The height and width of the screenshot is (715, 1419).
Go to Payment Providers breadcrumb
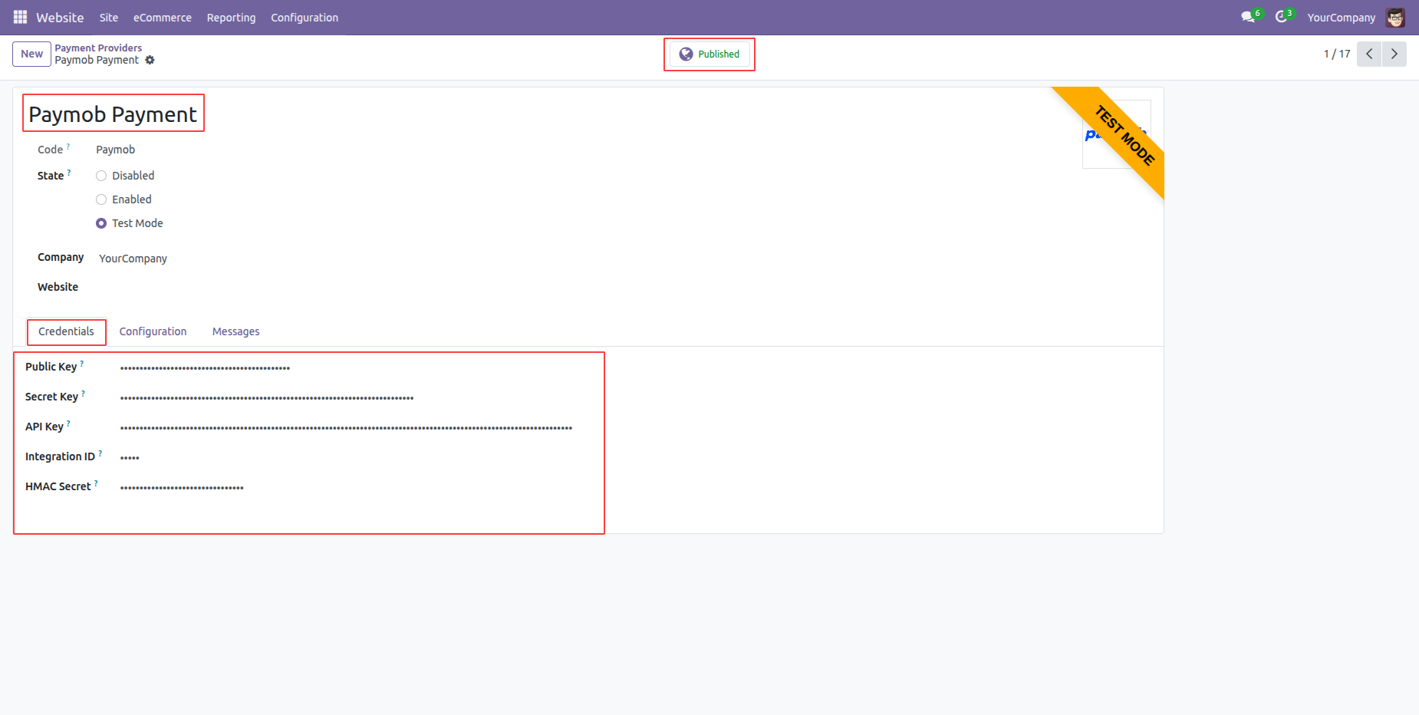pyautogui.click(x=98, y=48)
